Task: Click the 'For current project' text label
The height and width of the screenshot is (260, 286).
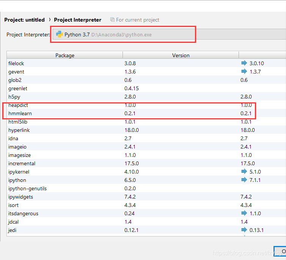Action: point(138,20)
